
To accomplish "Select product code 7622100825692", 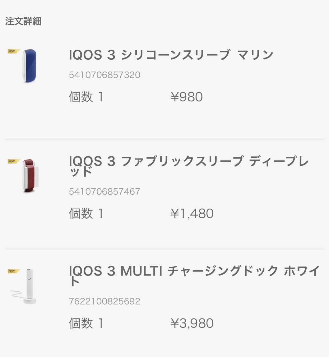I will coord(104,301).
